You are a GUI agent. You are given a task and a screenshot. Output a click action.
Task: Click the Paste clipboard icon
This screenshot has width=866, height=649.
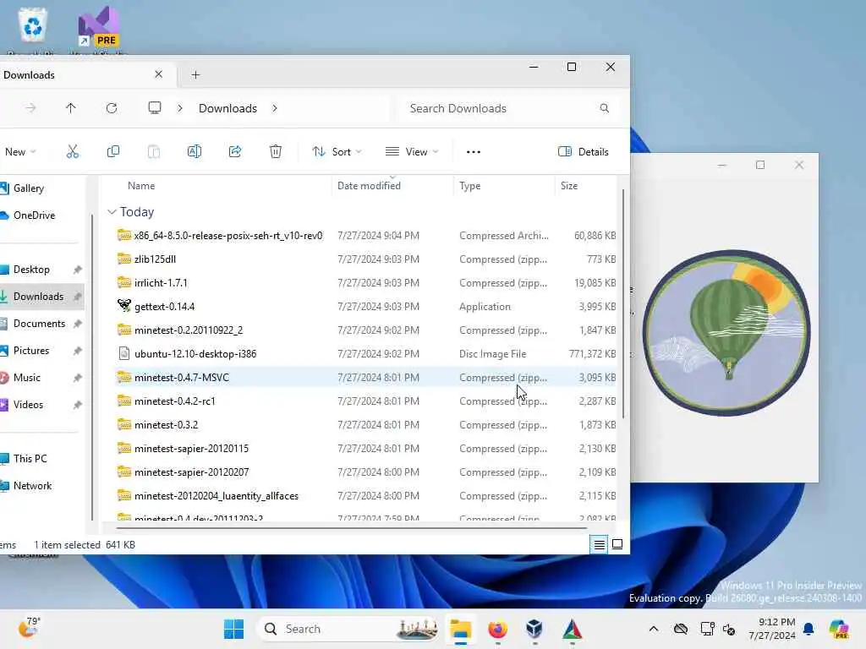pyautogui.click(x=154, y=151)
